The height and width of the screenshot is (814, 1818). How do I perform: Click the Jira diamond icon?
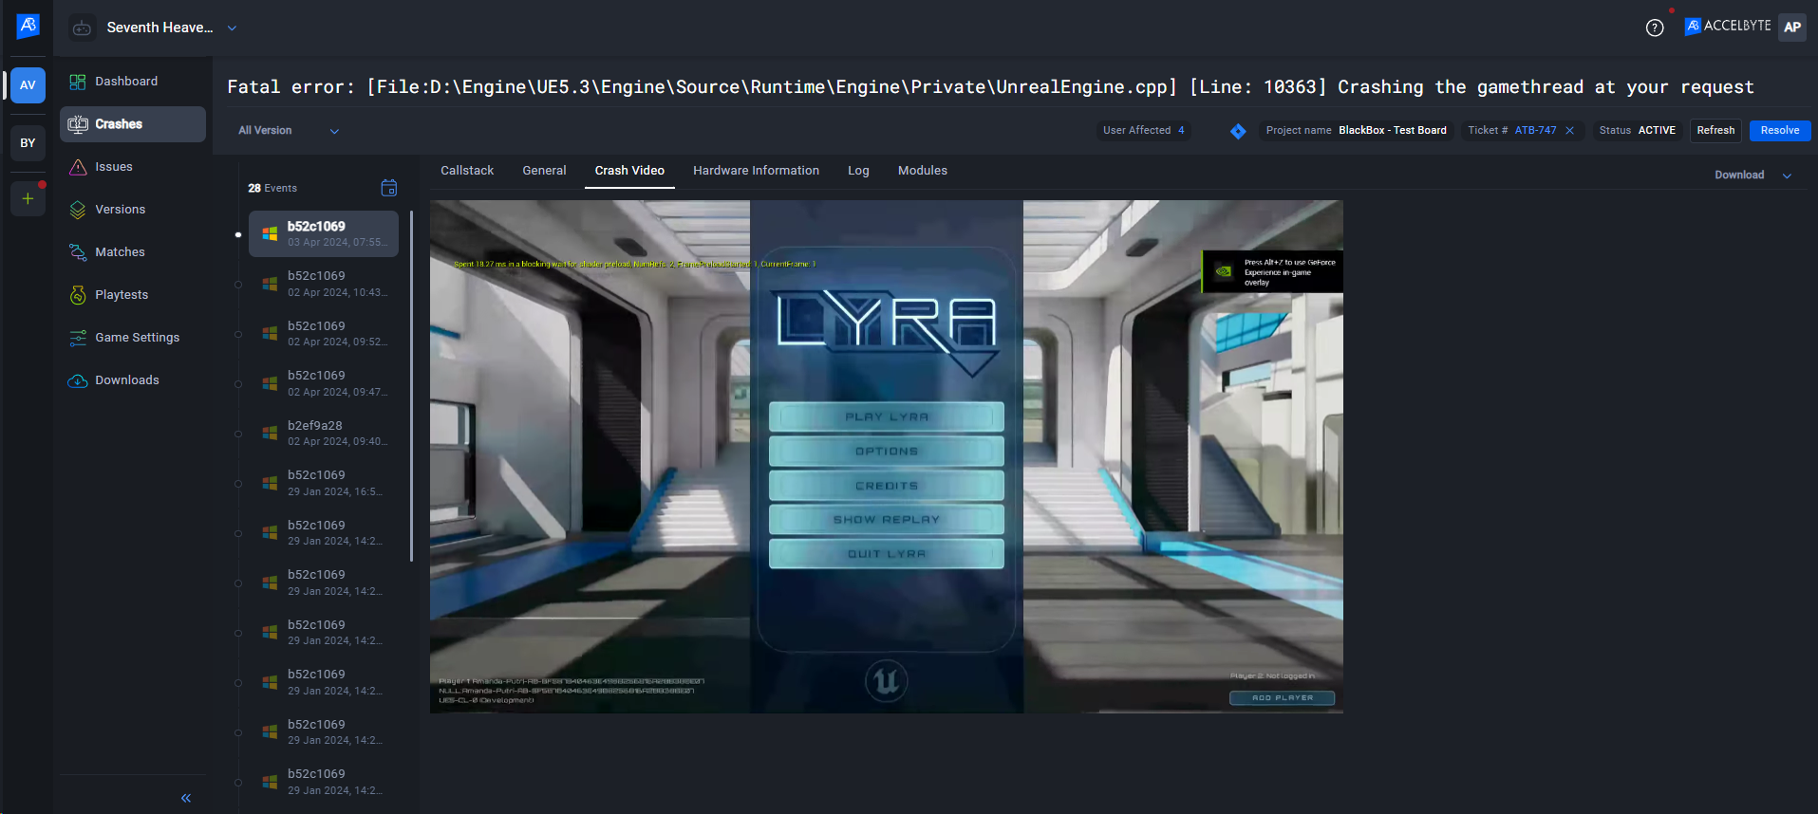click(1238, 131)
